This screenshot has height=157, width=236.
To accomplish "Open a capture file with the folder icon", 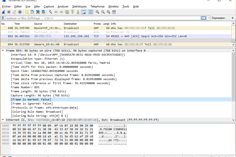I will click(x=27, y=12).
